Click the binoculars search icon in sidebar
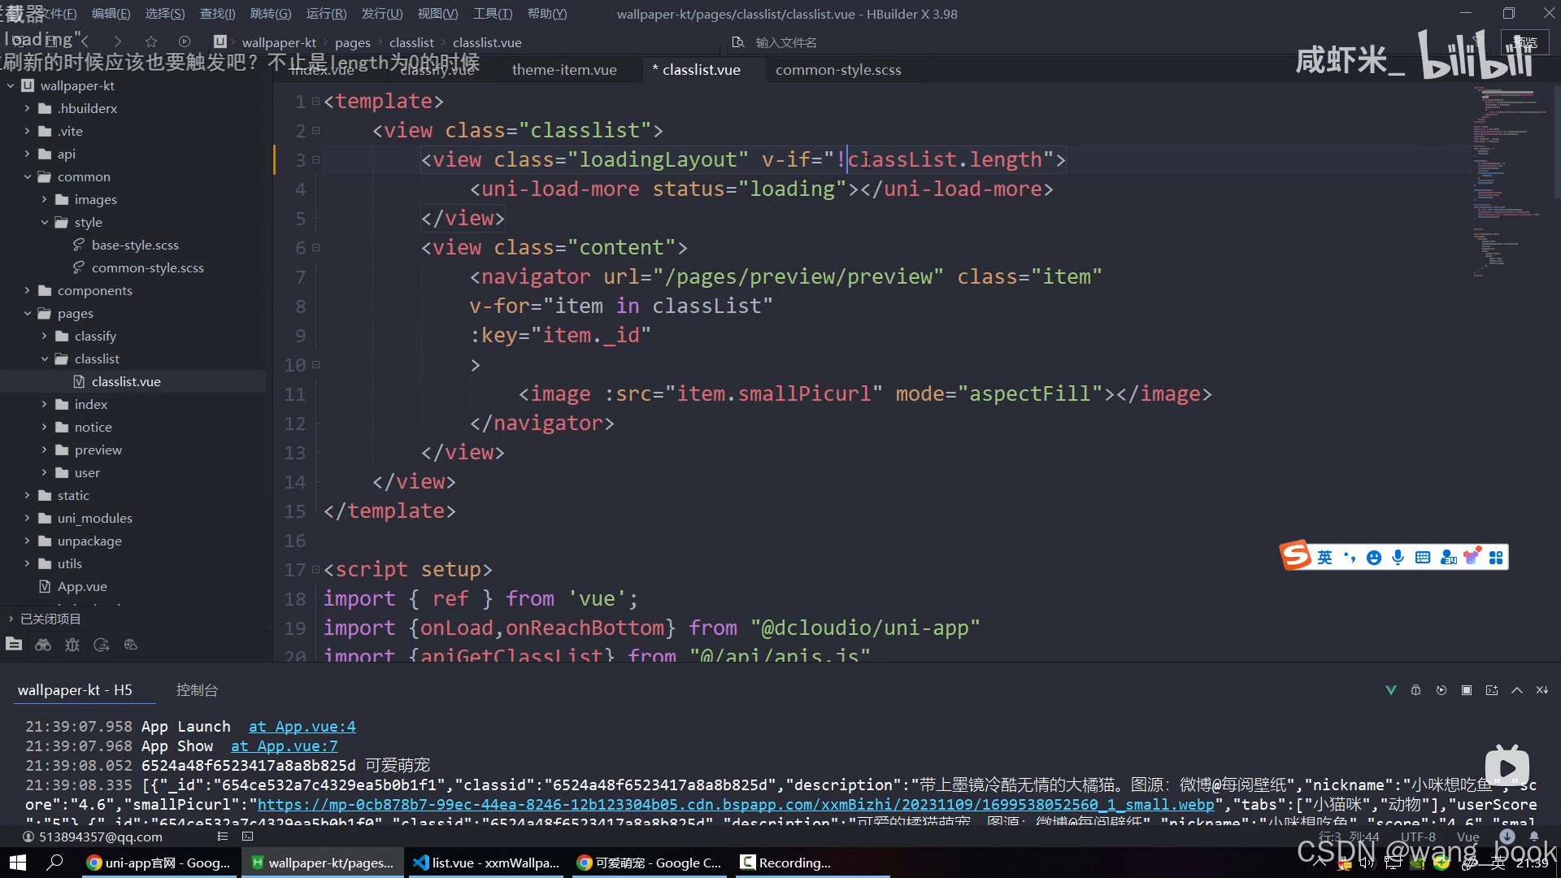Image resolution: width=1561 pixels, height=878 pixels. tap(43, 645)
